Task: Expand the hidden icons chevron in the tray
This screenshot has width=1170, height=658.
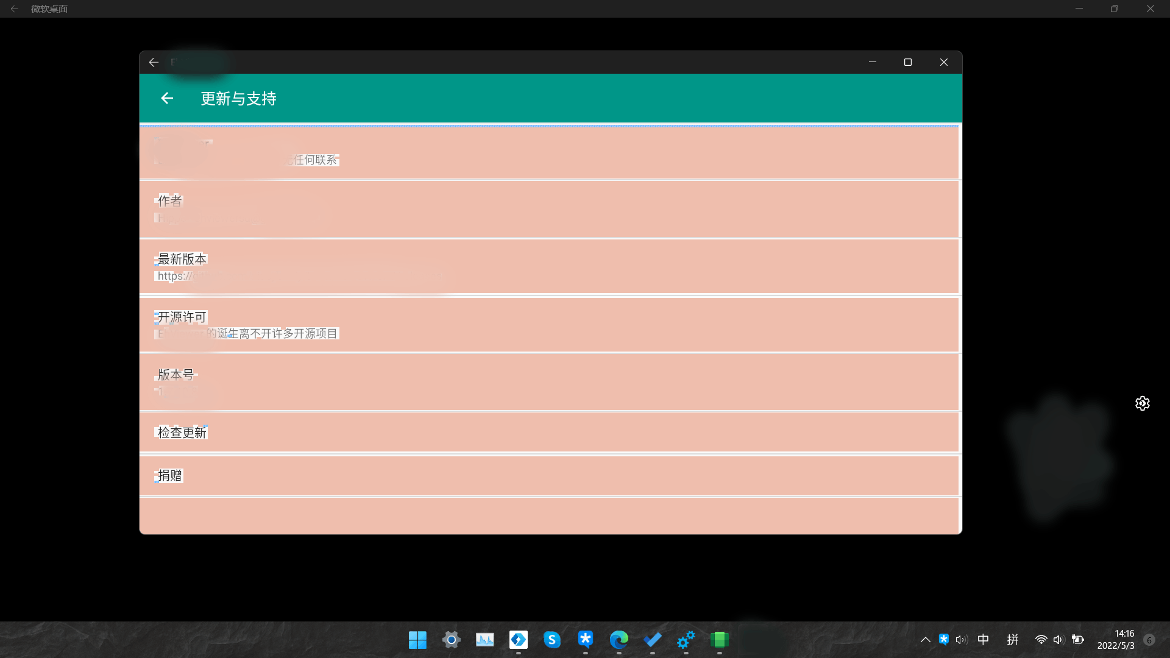Action: [925, 640]
